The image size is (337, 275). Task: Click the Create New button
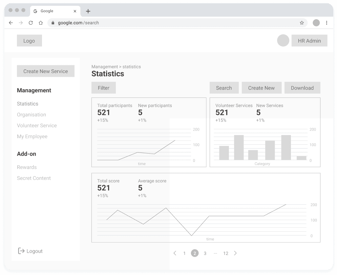click(261, 88)
